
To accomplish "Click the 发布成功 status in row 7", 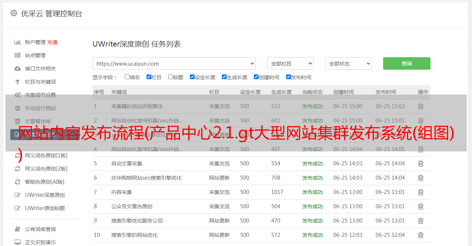I will pyautogui.click(x=313, y=192).
